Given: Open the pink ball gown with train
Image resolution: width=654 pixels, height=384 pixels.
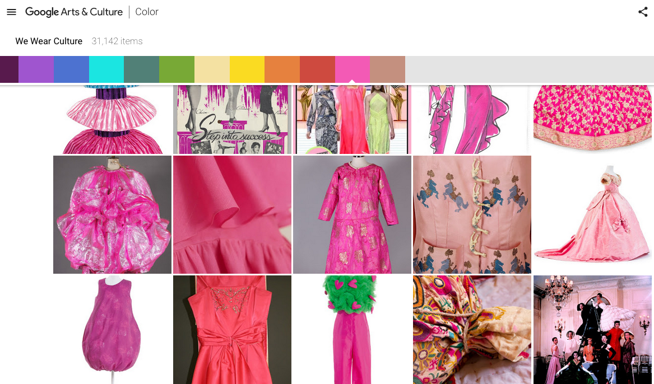Looking at the screenshot, I should tap(592, 214).
